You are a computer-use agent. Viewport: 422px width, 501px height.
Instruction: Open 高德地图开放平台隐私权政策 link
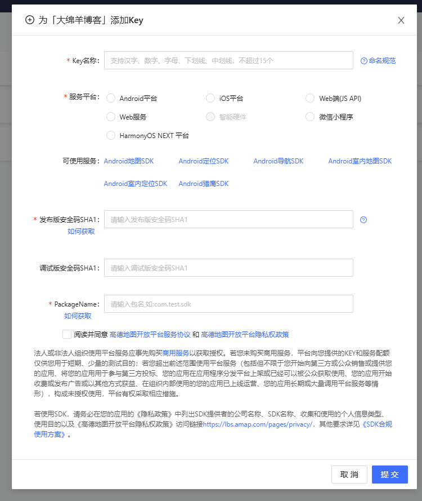245,335
